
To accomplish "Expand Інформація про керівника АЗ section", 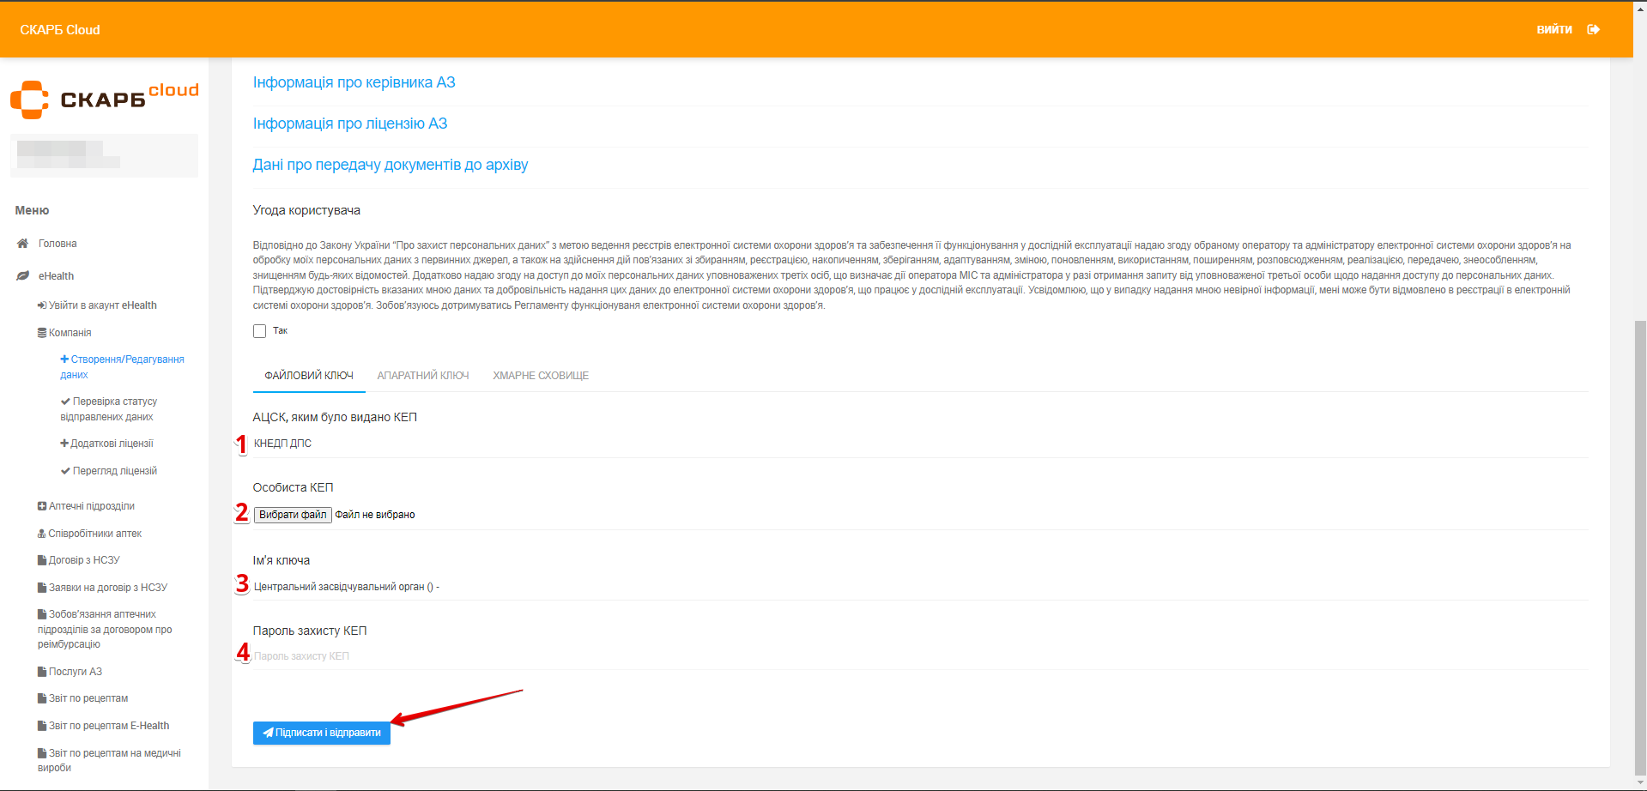I will [x=354, y=82].
